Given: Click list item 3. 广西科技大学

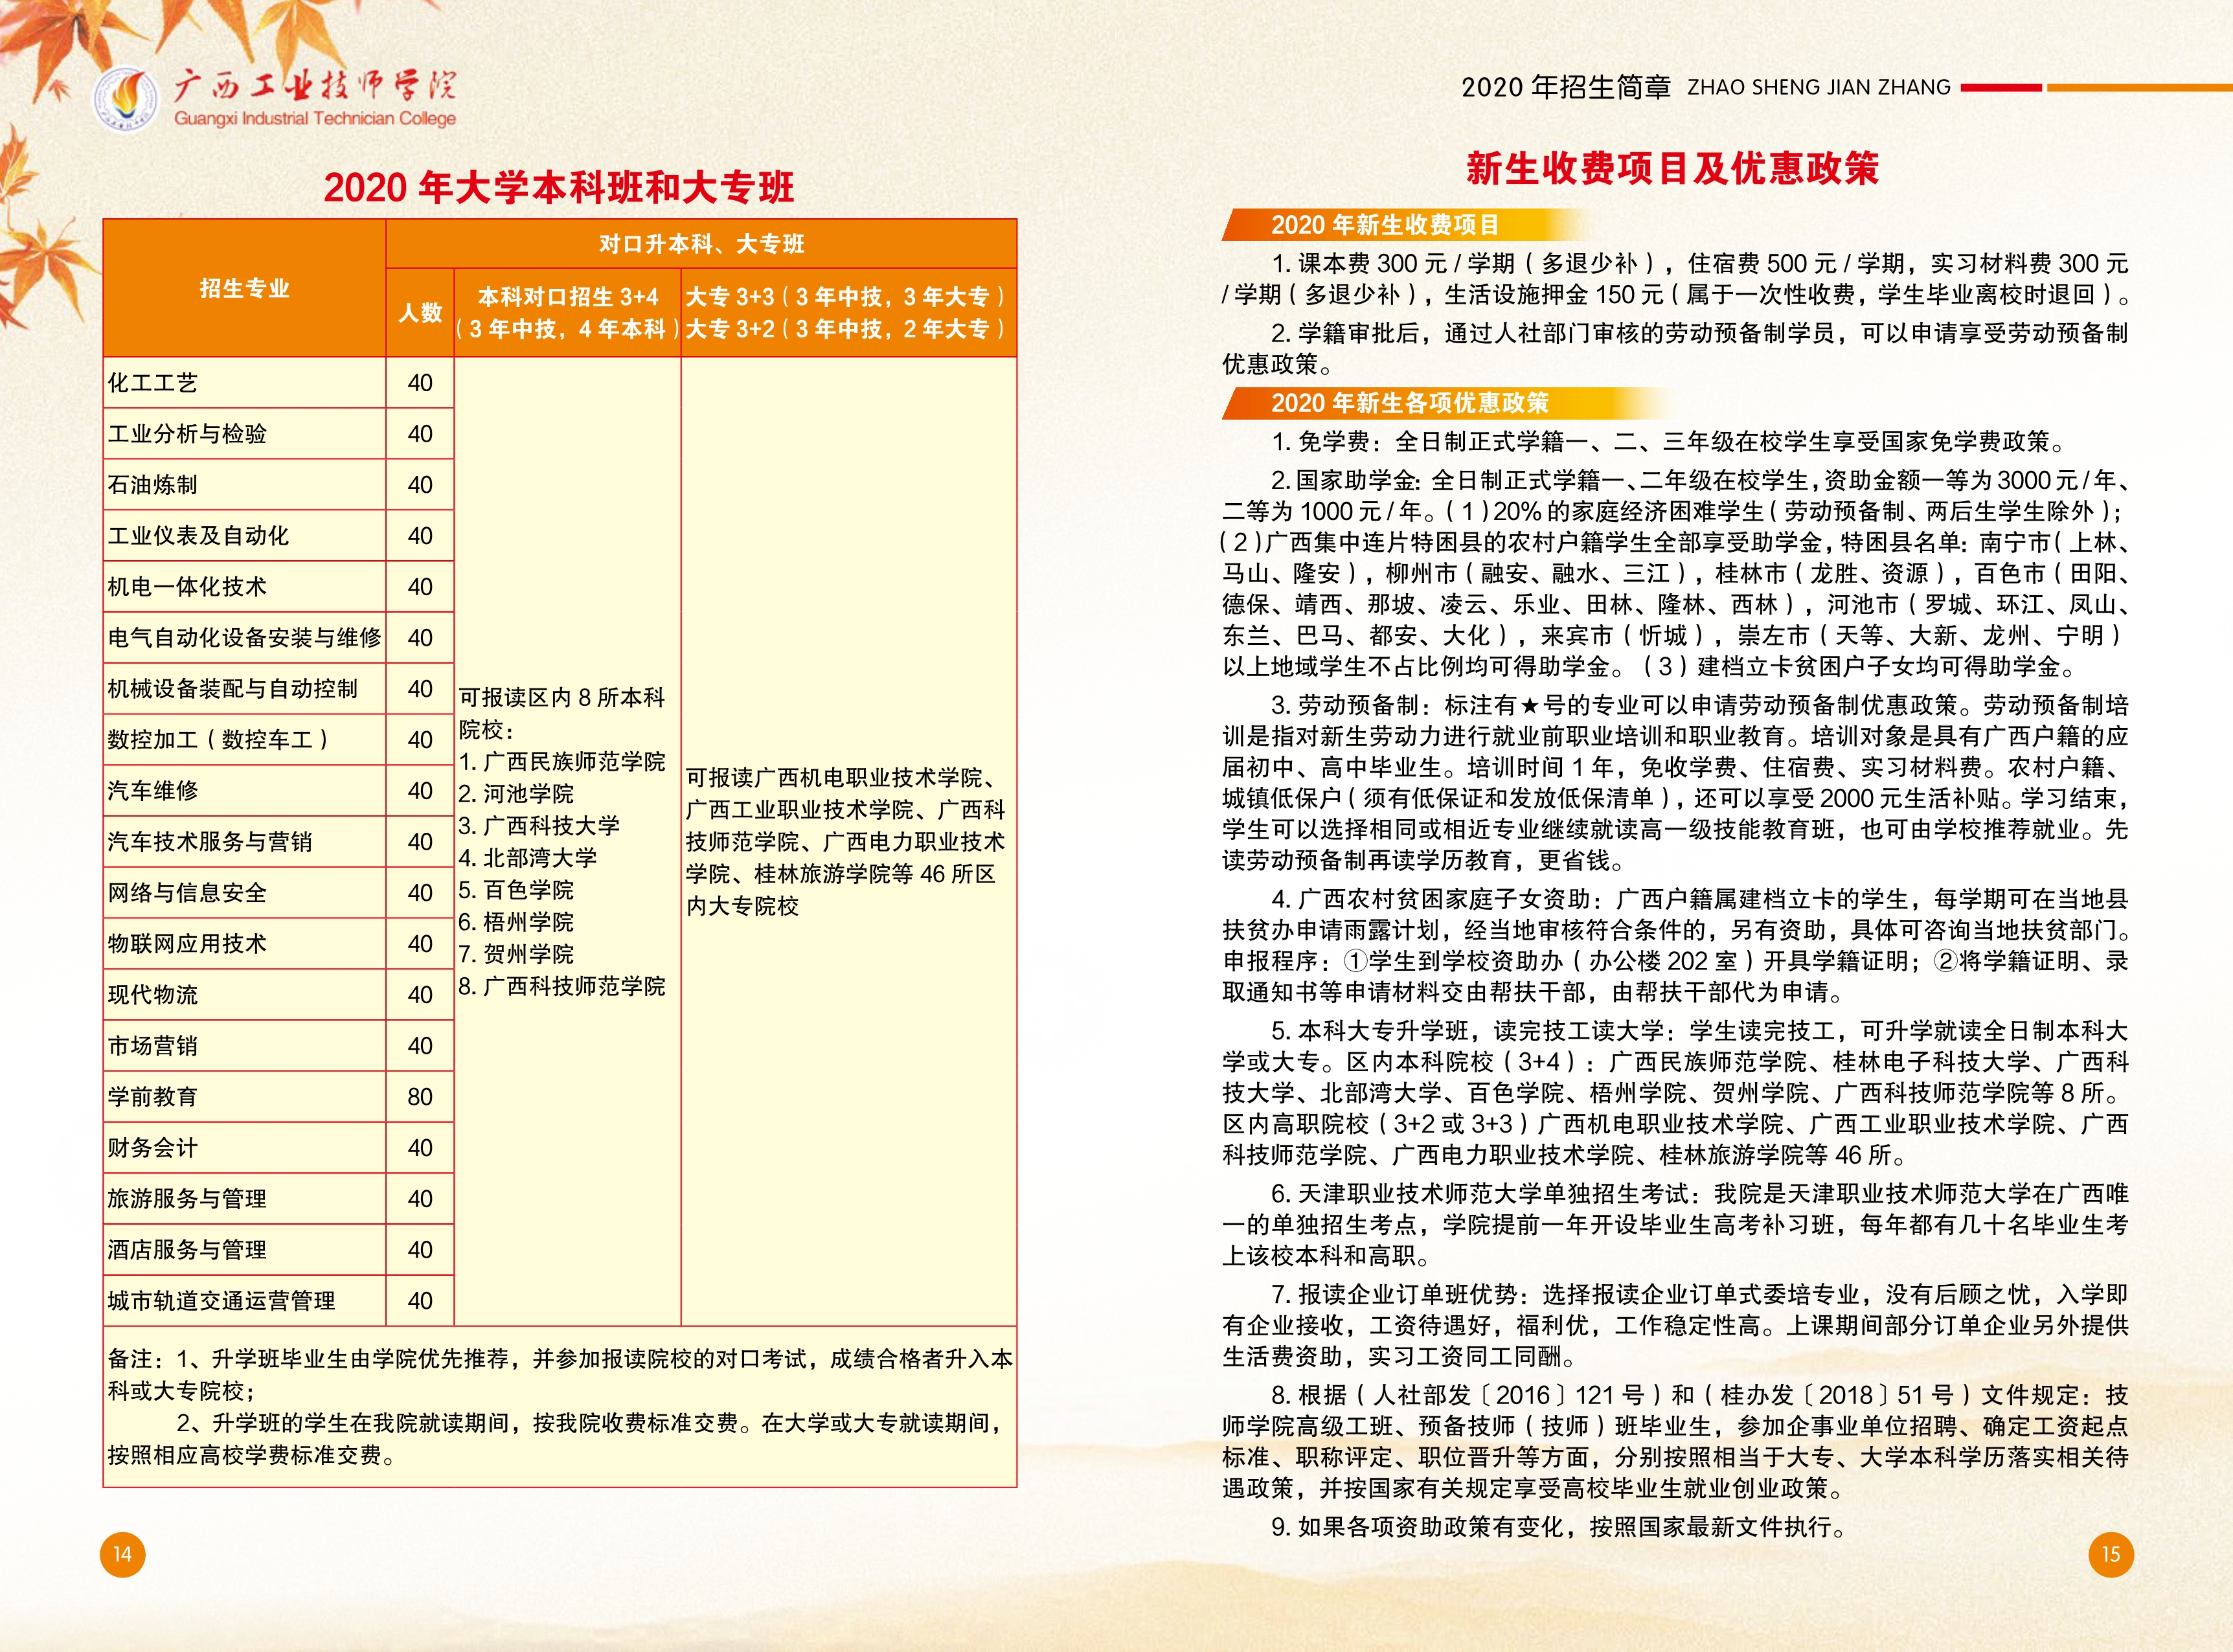Looking at the screenshot, I should coord(539,826).
